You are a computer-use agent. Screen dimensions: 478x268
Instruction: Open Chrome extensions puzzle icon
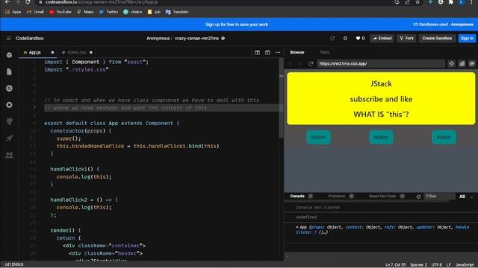451,2
